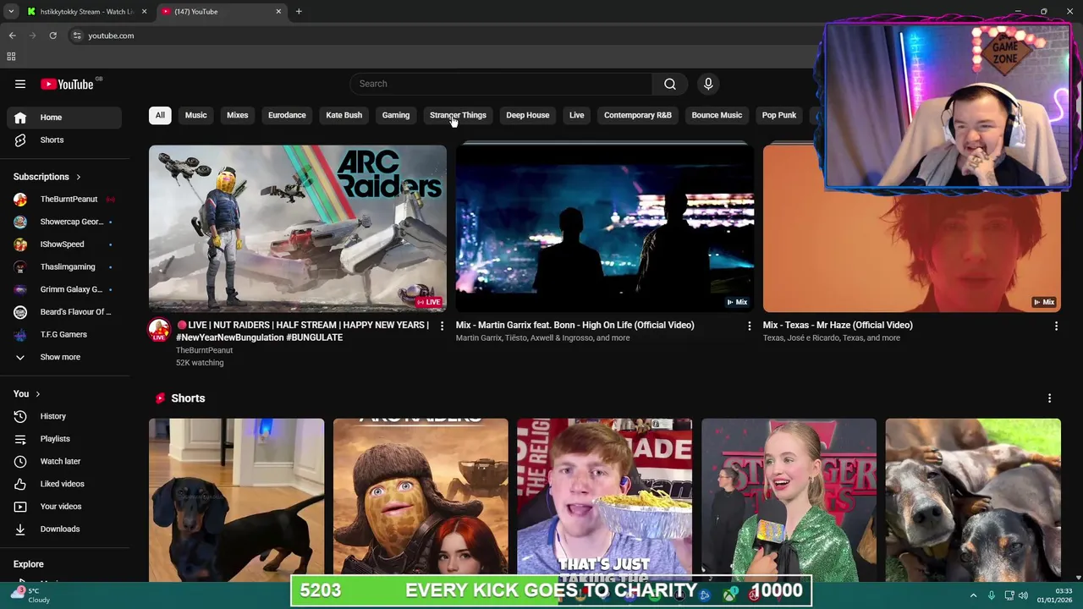
Task: Open Mix - Martin Garrix High On Life title
Action: point(575,325)
